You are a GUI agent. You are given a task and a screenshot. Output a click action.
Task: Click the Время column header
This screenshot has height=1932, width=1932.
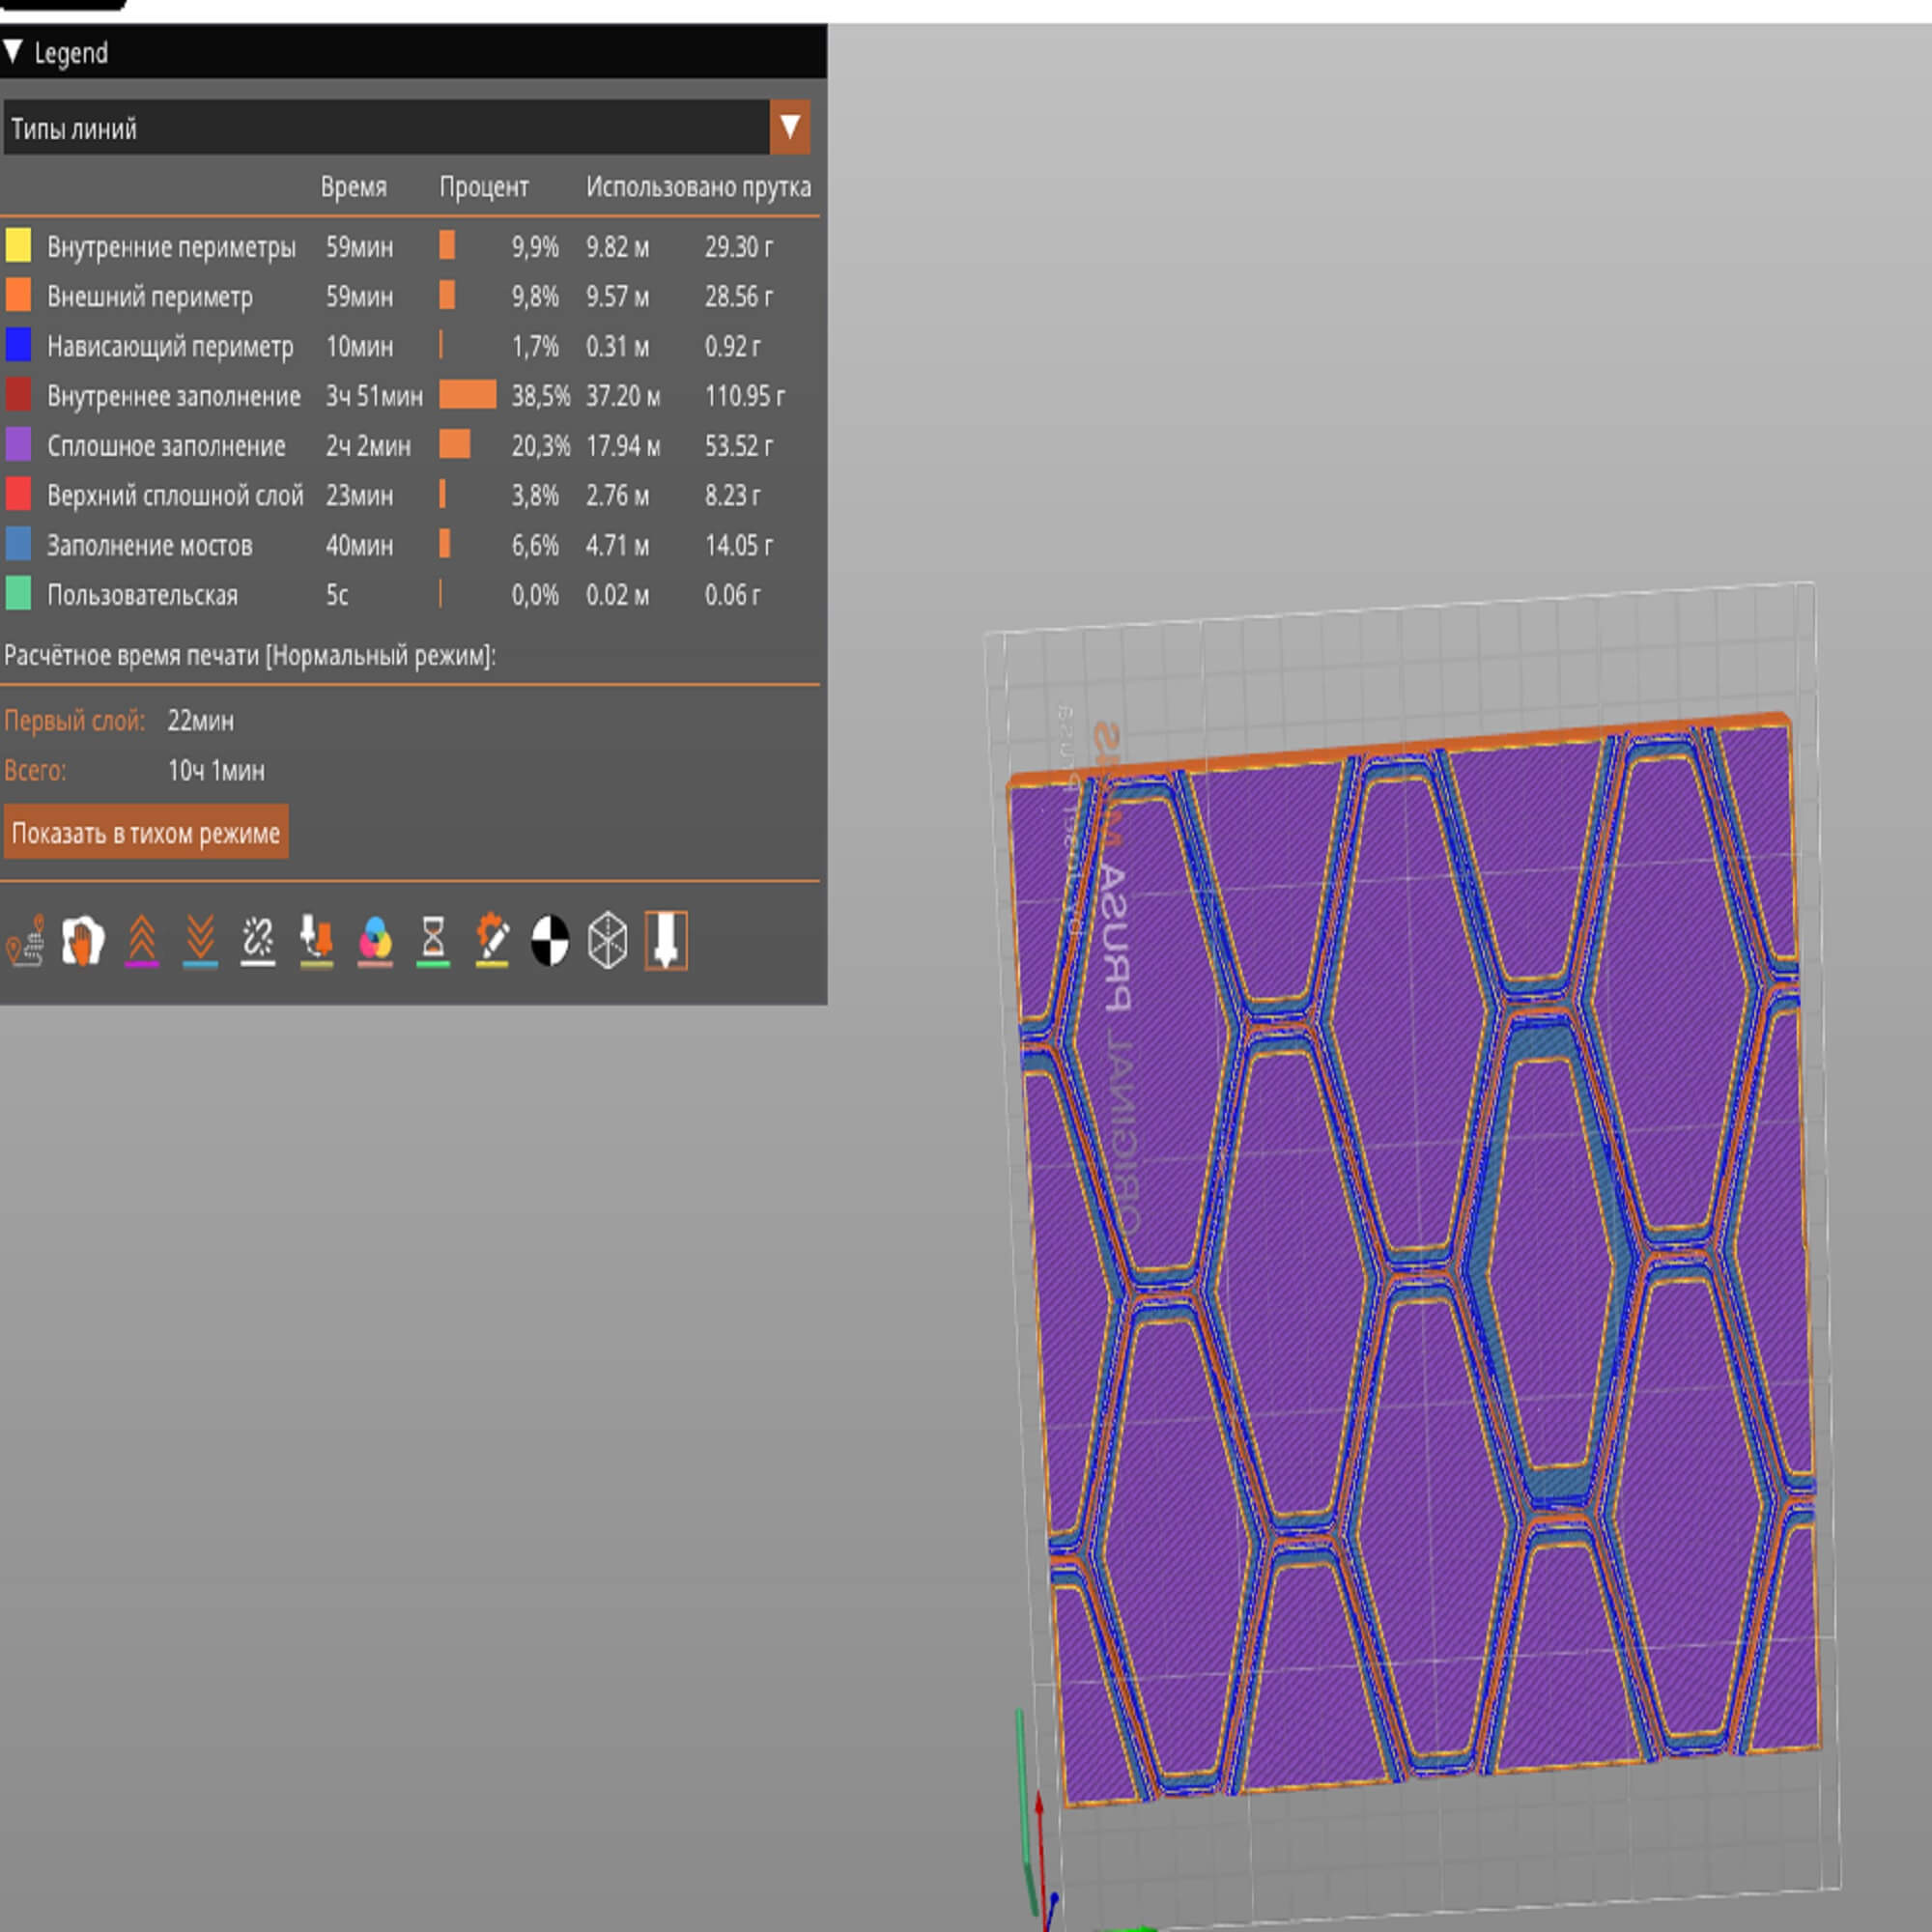(354, 187)
